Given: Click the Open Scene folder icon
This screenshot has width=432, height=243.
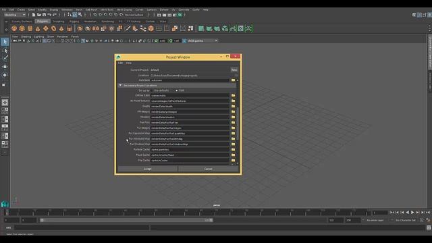Looking at the screenshot, I should point(39,15).
